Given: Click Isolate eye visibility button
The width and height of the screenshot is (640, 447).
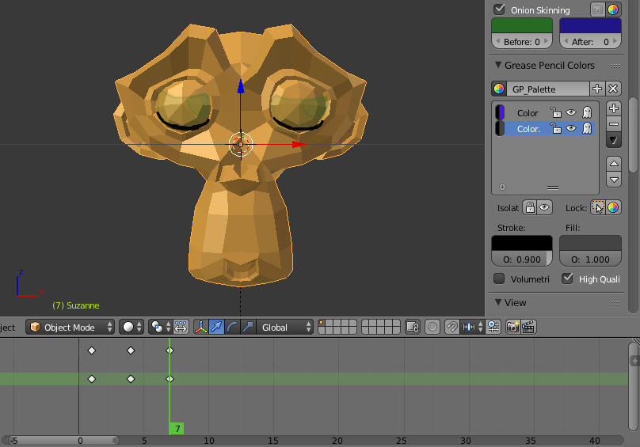Looking at the screenshot, I should [544, 207].
